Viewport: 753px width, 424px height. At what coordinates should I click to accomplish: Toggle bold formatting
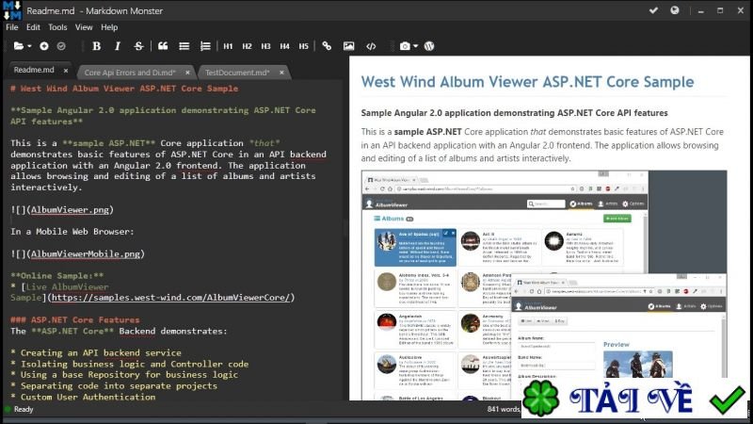96,46
